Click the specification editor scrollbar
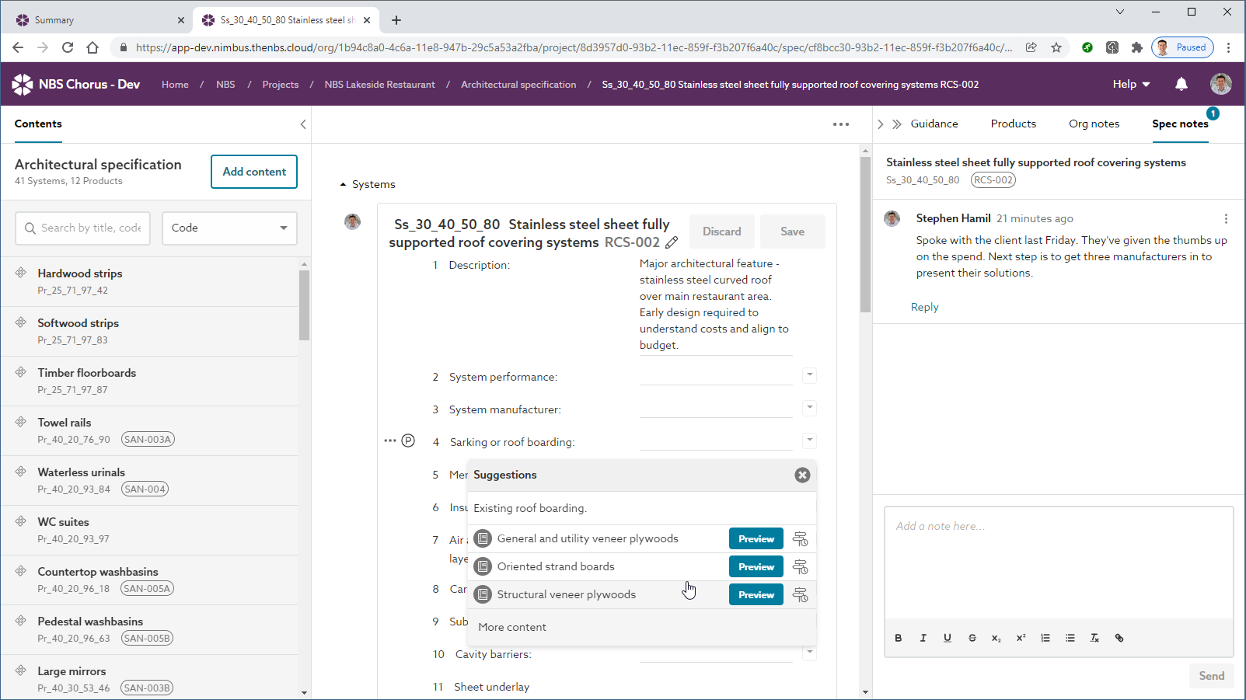The image size is (1246, 700). pos(865,235)
